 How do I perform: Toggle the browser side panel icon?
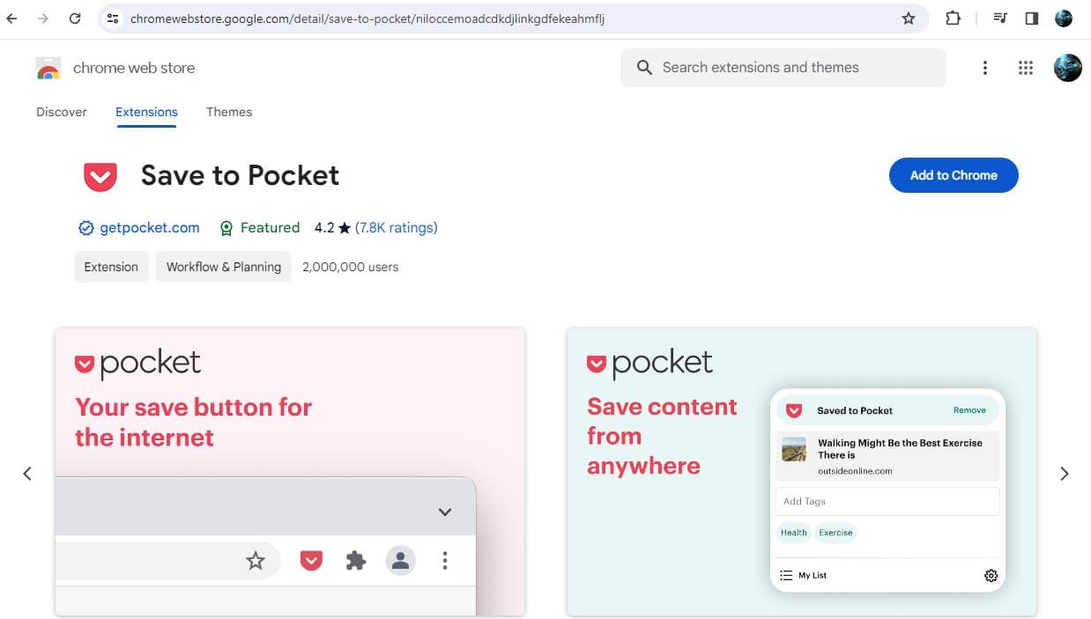1032,18
